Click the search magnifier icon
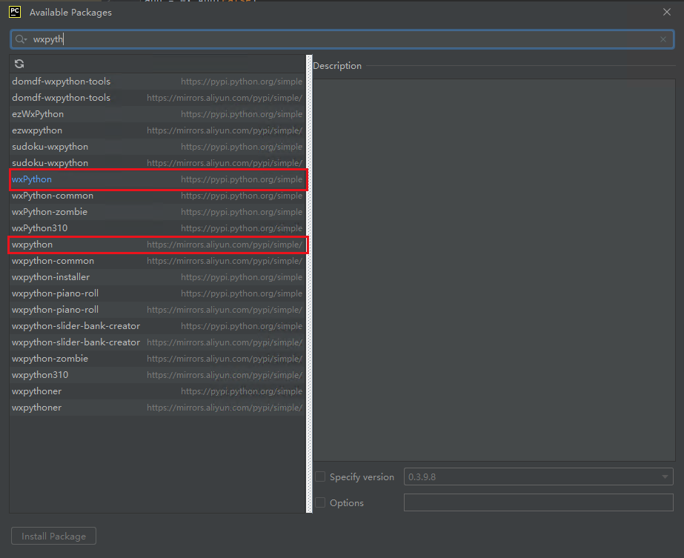Image resolution: width=684 pixels, height=558 pixels. click(21, 39)
